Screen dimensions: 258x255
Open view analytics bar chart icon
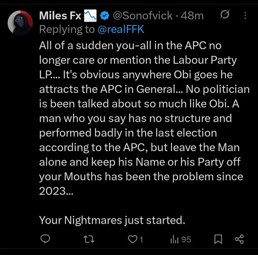click(x=174, y=239)
